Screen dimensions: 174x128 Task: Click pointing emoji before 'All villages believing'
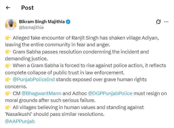point(8,107)
